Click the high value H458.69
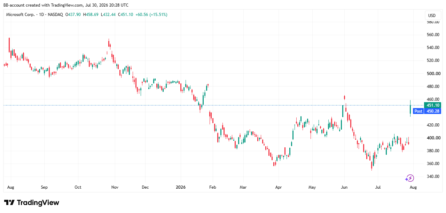Image resolution: width=446 pixels, height=213 pixels. pos(91,15)
